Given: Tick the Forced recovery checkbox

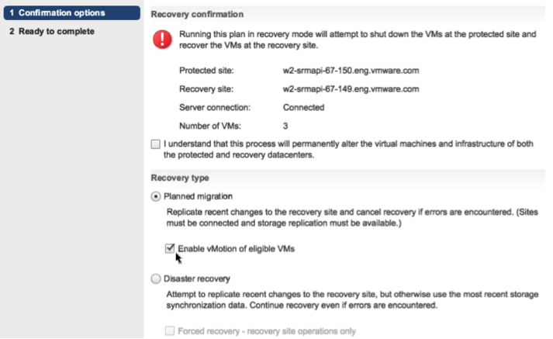Looking at the screenshot, I should click(x=170, y=331).
